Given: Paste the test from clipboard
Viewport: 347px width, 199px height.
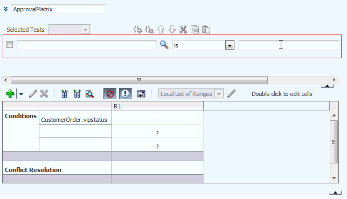Looking at the screenshot, I should (x=206, y=30).
